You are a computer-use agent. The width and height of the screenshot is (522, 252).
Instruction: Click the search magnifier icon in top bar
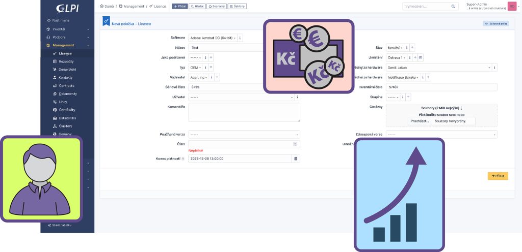(x=453, y=7)
